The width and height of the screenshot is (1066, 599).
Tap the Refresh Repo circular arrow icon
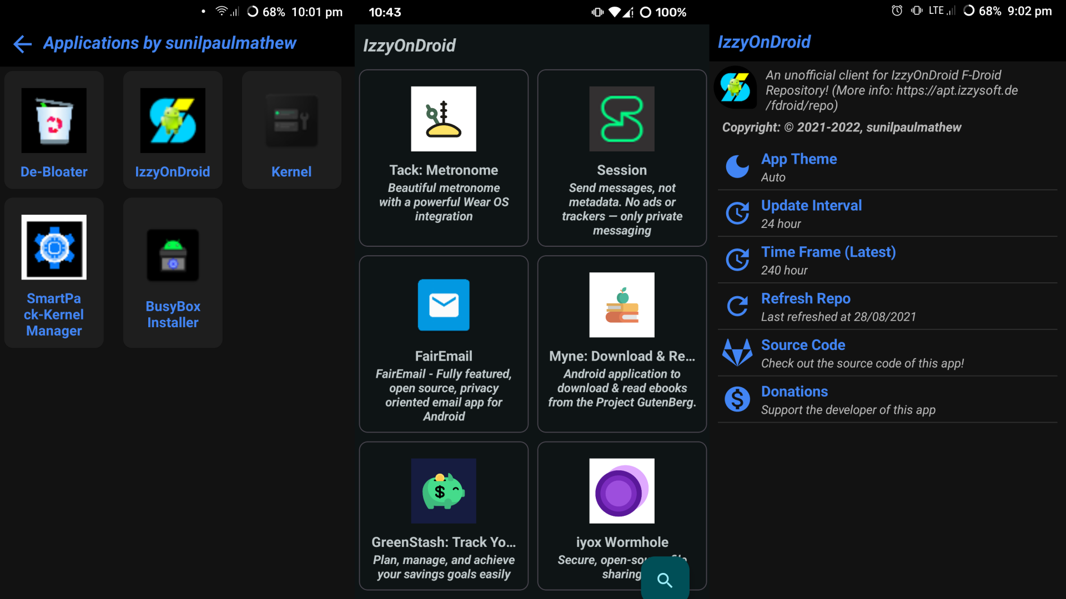737,307
